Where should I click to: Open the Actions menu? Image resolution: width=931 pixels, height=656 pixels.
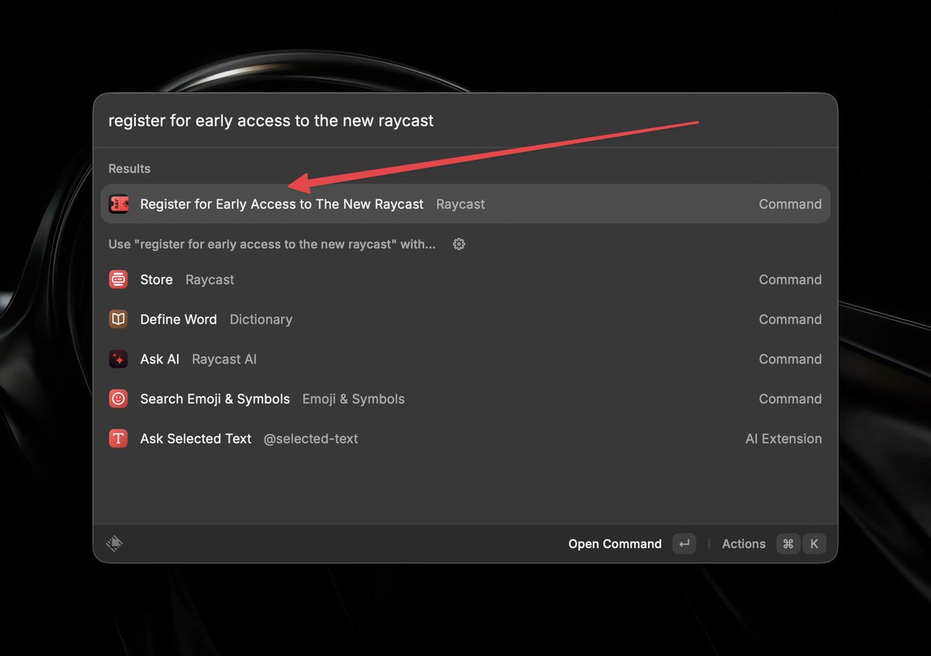tap(743, 544)
